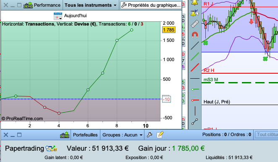Click the calendar date-range icon

(x=58, y=16)
